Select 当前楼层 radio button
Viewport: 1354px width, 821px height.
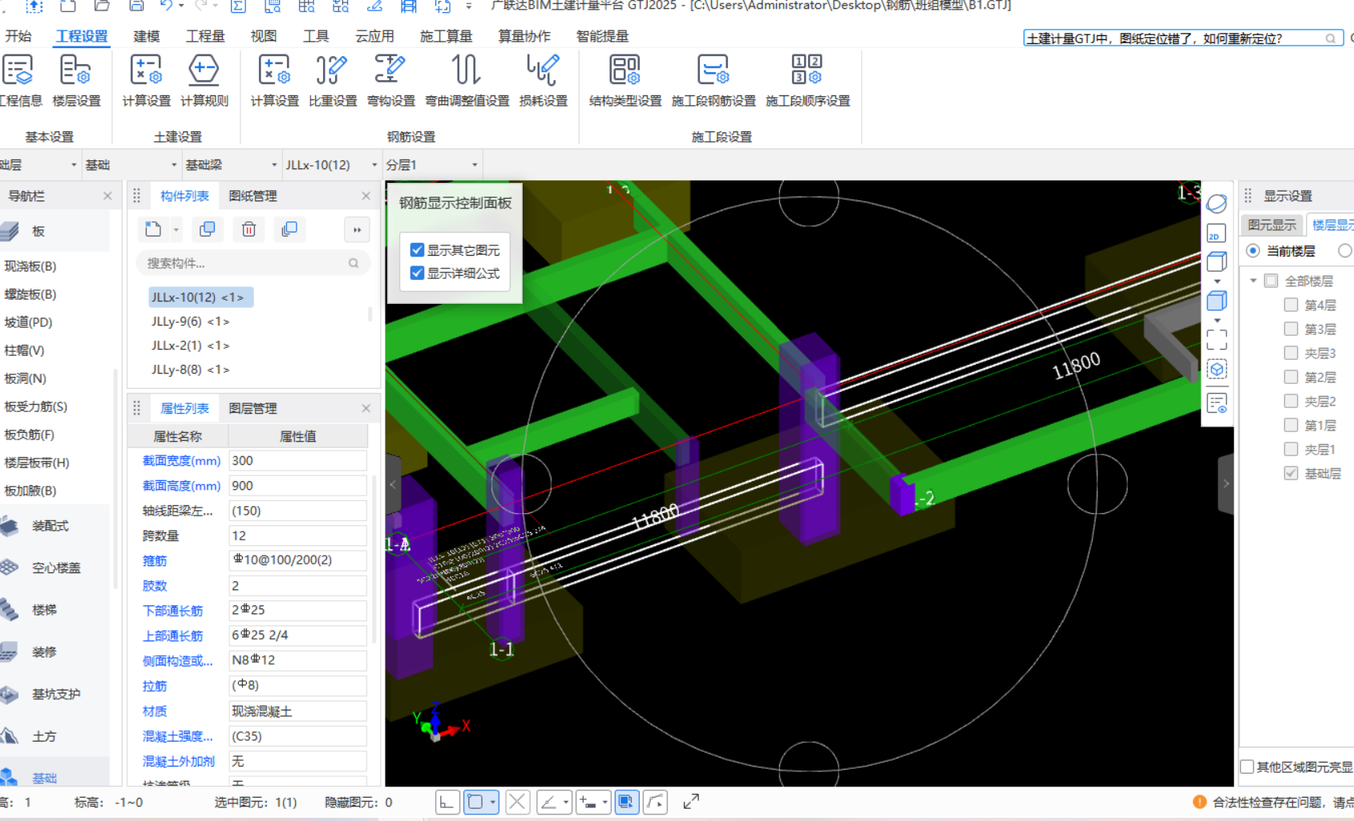(x=1253, y=251)
